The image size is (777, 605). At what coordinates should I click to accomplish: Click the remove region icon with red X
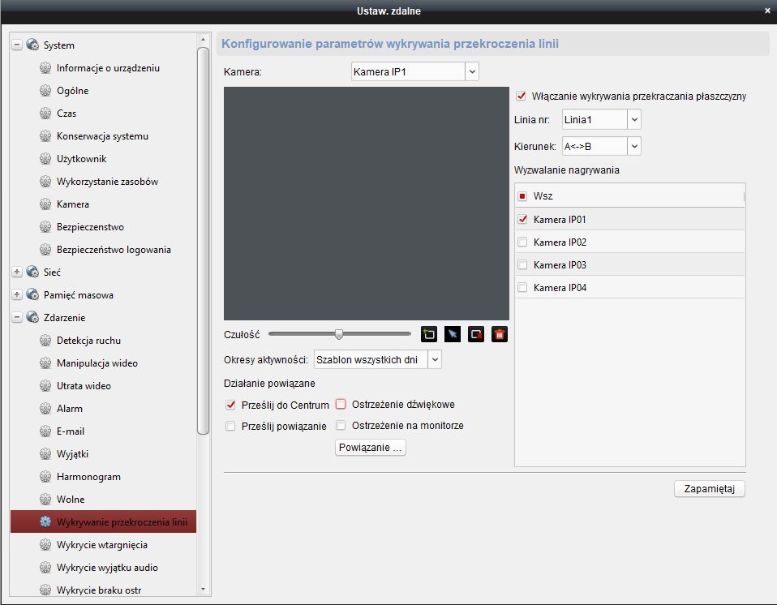pos(476,334)
